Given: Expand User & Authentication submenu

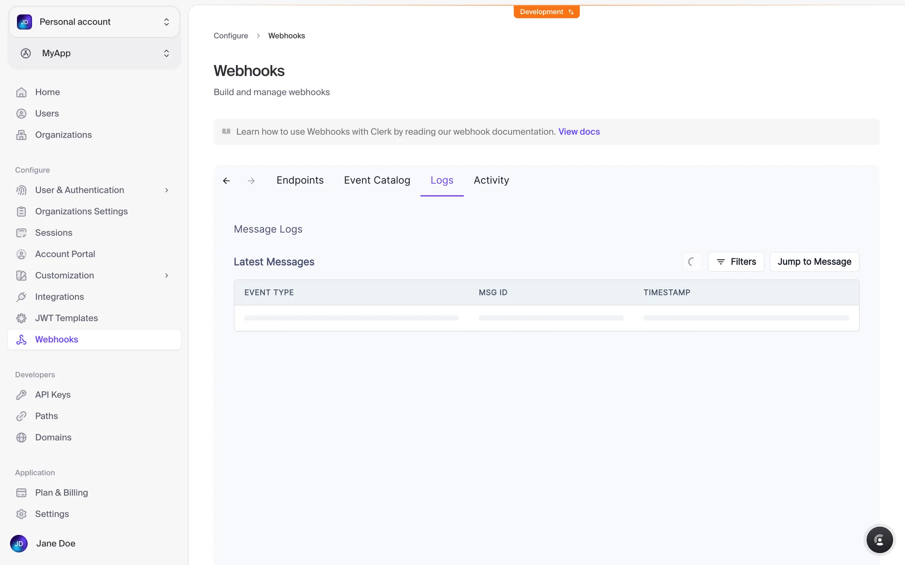Looking at the screenshot, I should tap(166, 190).
